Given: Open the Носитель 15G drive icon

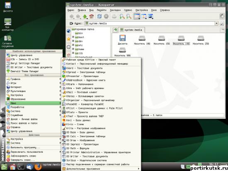Looking at the screenshot, I should [x=162, y=40].
